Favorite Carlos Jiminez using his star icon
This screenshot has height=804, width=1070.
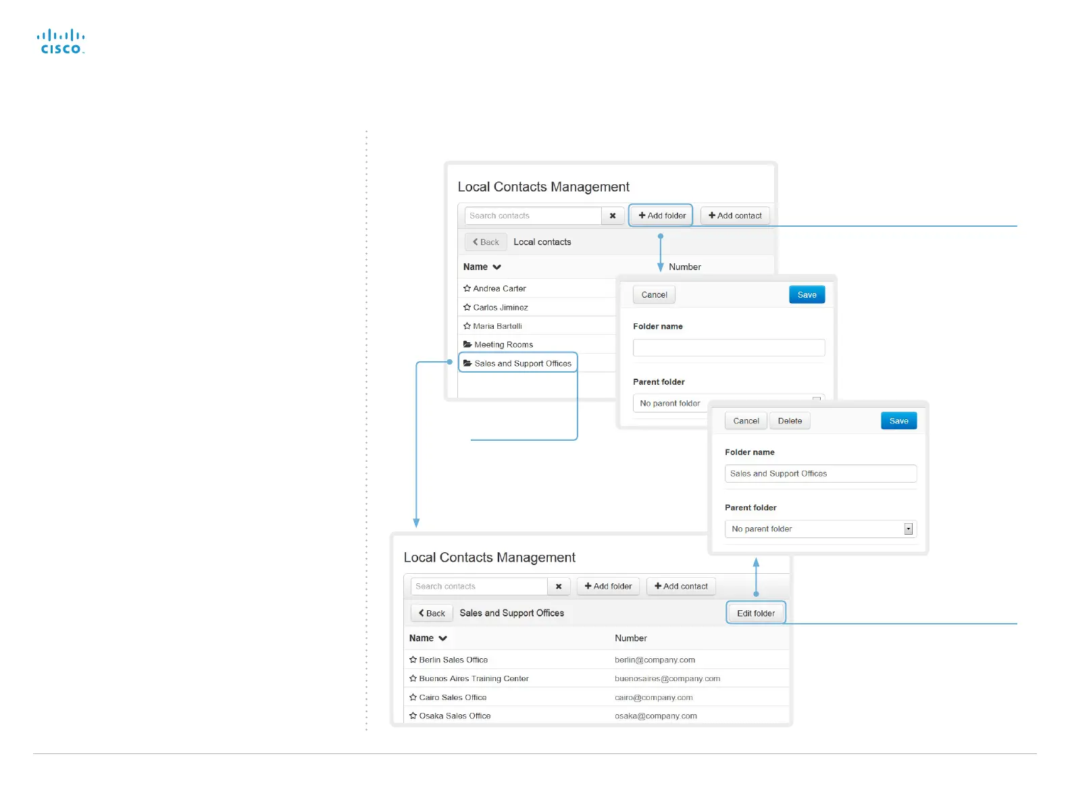pyautogui.click(x=467, y=307)
